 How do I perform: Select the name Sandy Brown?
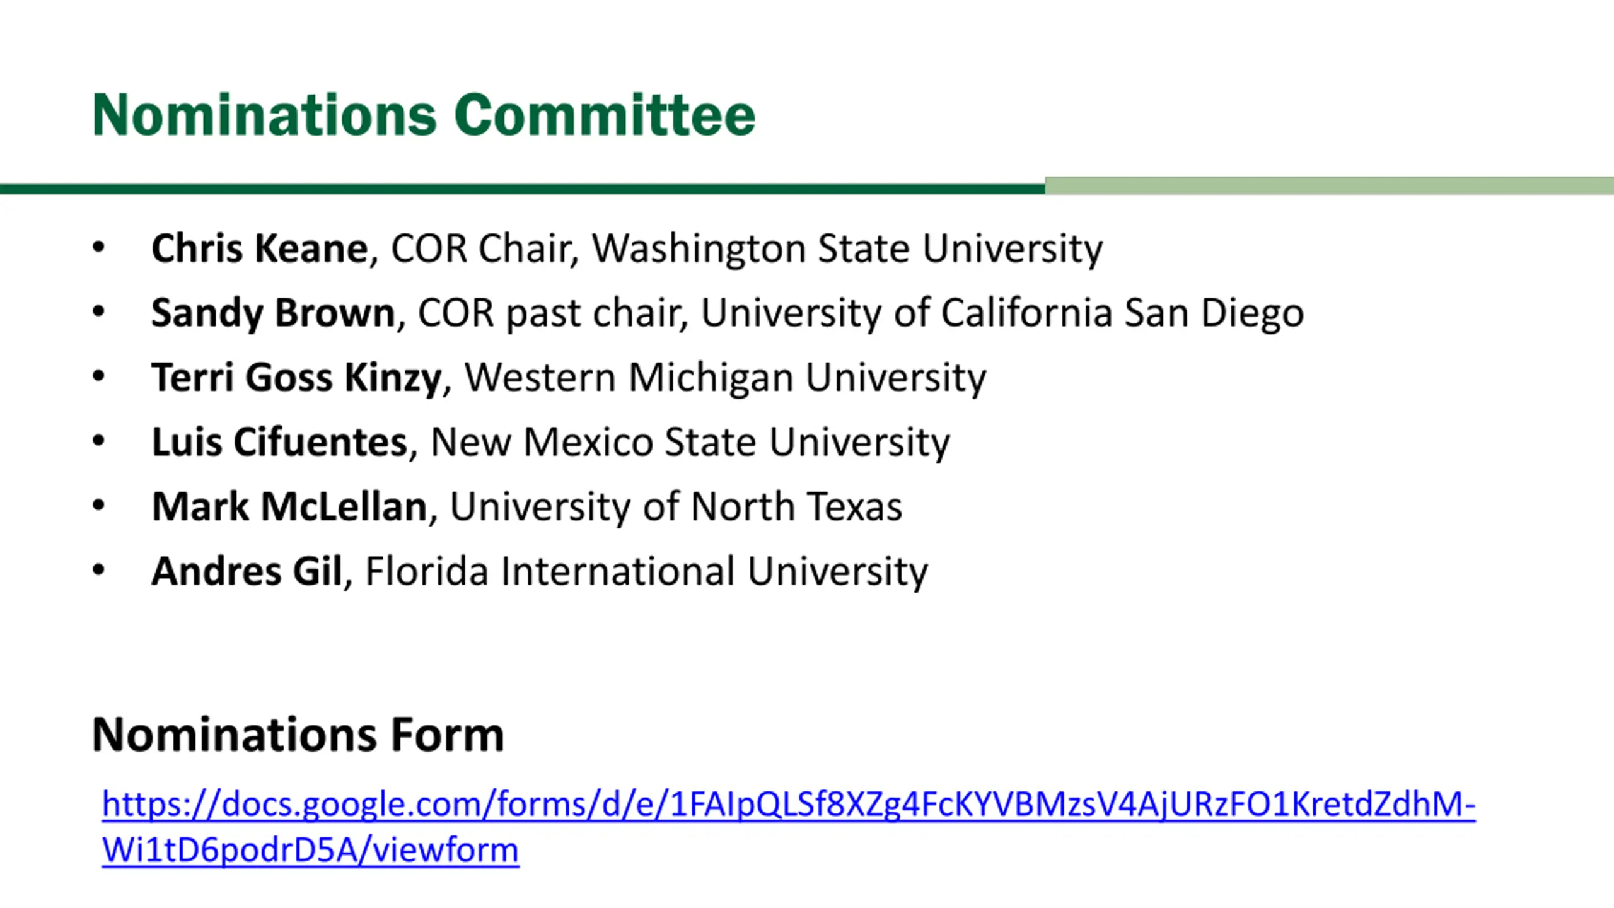273,313
